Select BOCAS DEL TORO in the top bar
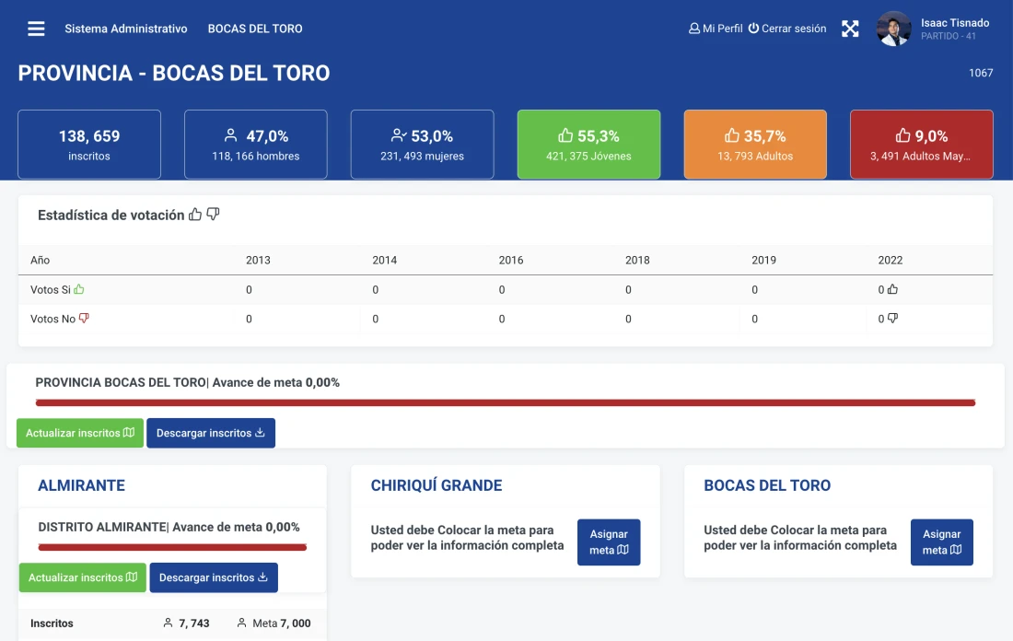 coord(255,29)
